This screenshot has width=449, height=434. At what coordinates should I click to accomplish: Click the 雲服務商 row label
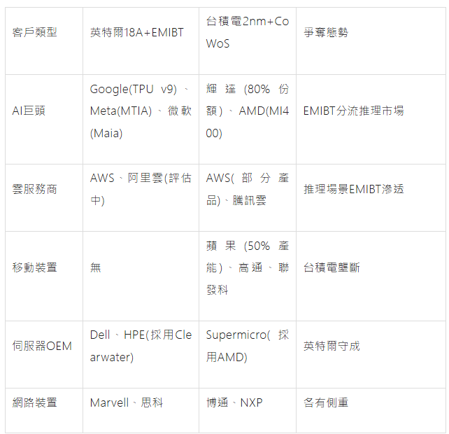(x=35, y=189)
